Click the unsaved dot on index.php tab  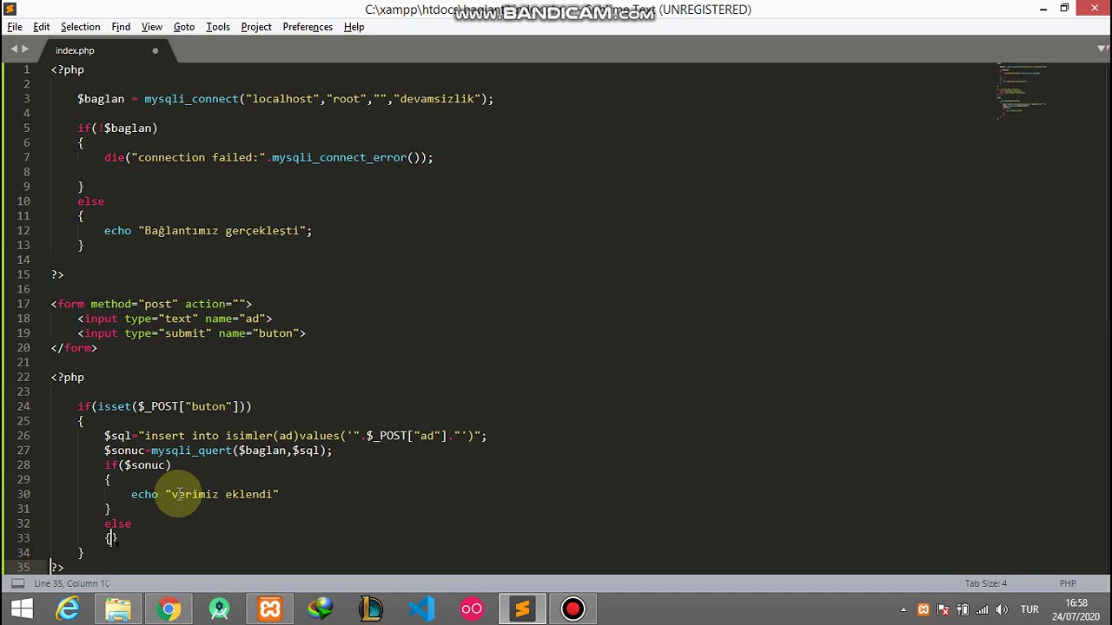[x=156, y=50]
